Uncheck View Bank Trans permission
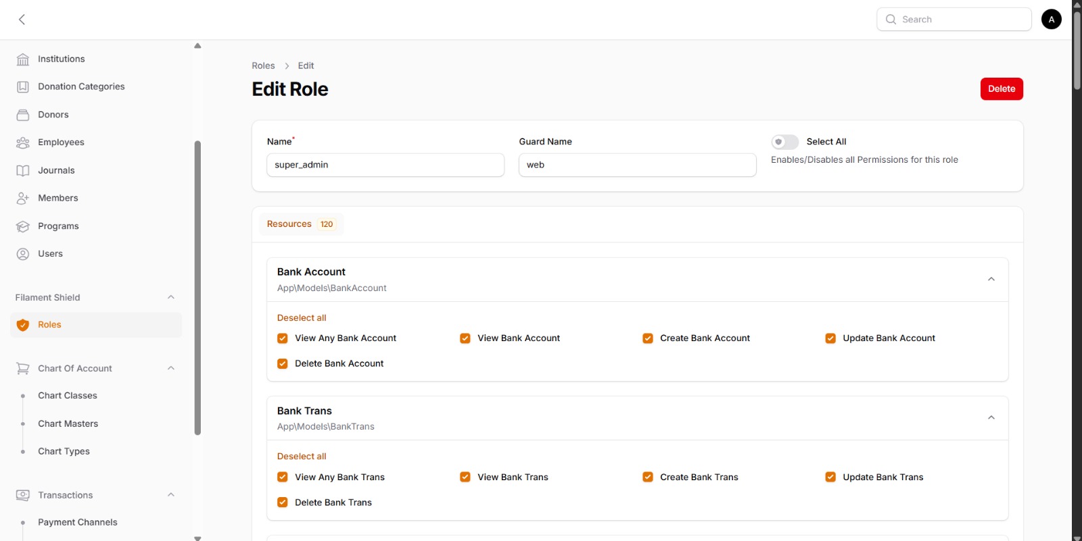The height and width of the screenshot is (541, 1082). tap(465, 478)
